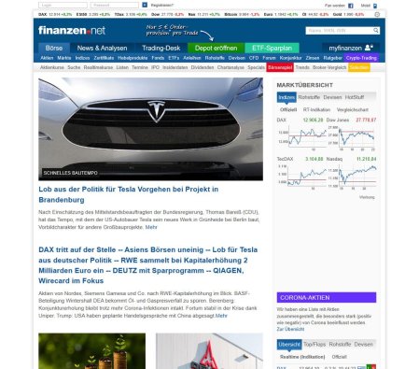Select Ratgeber in the blue submenu
This screenshot has height=369, width=419.
(x=332, y=58)
